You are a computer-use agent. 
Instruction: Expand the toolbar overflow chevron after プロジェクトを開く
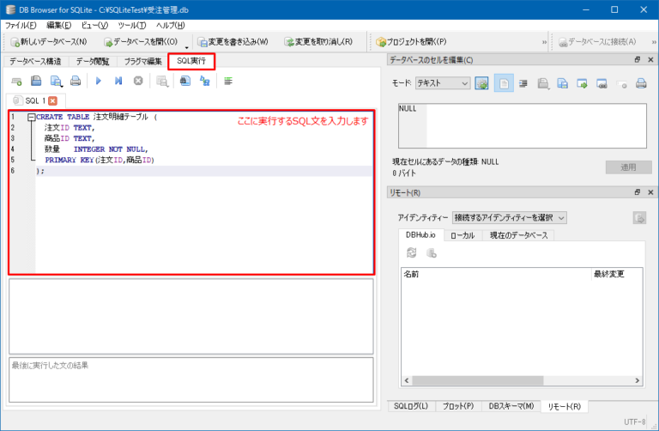click(544, 42)
